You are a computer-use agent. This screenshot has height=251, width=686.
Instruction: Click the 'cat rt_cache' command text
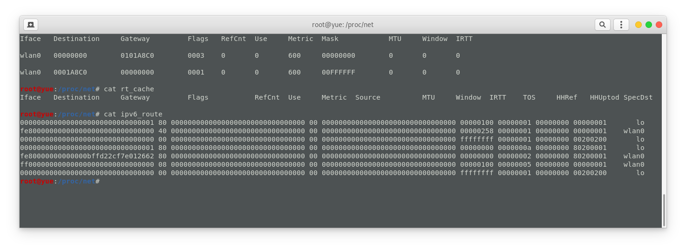(129, 89)
